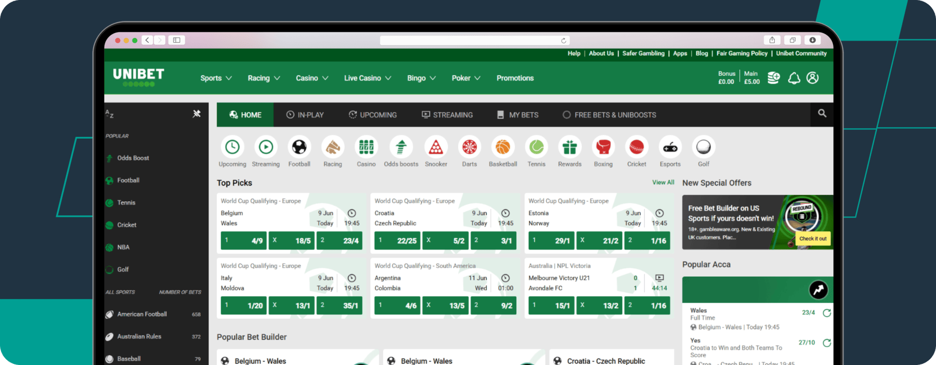Open the Upcoming clock icon
The width and height of the screenshot is (936, 365).
tap(232, 147)
